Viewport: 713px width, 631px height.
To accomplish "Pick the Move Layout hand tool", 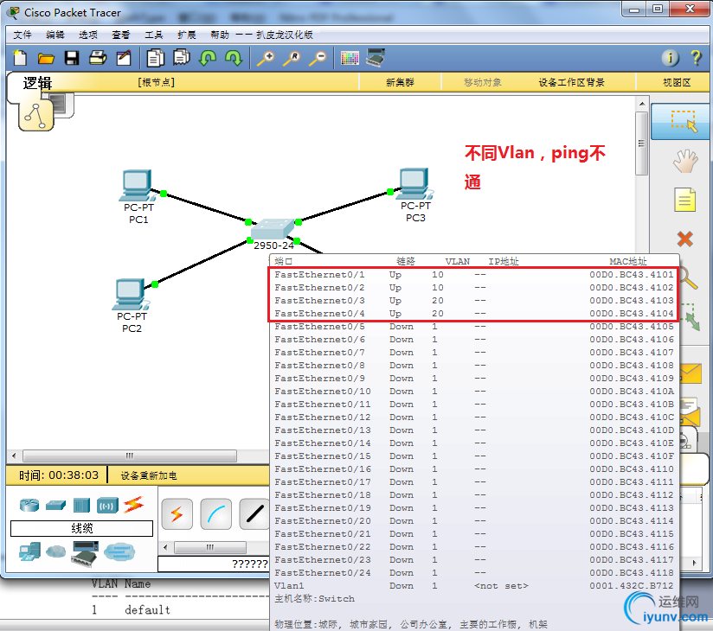I will pyautogui.click(x=685, y=161).
